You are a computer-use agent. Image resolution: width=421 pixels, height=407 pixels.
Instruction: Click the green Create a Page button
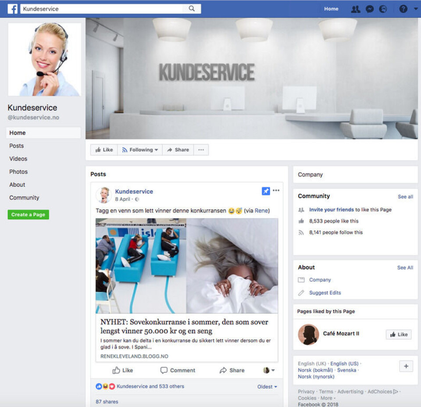click(29, 214)
